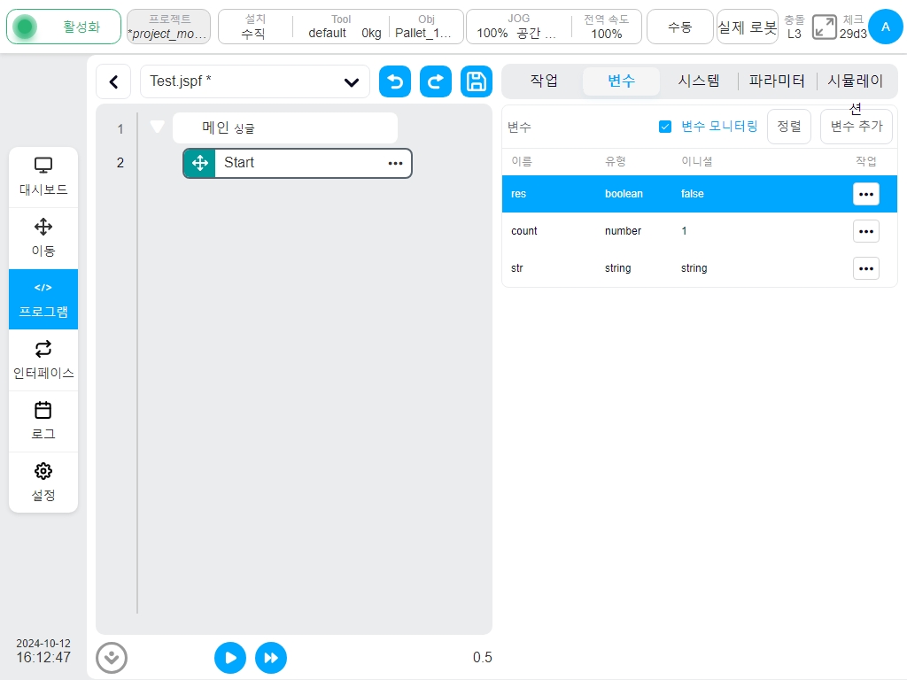Image resolution: width=907 pixels, height=680 pixels.
Task: Open the user avatar A menu
Action: click(885, 27)
